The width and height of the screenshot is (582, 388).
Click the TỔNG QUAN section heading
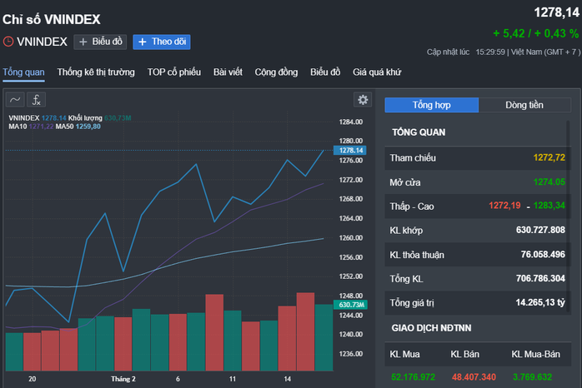(x=419, y=132)
